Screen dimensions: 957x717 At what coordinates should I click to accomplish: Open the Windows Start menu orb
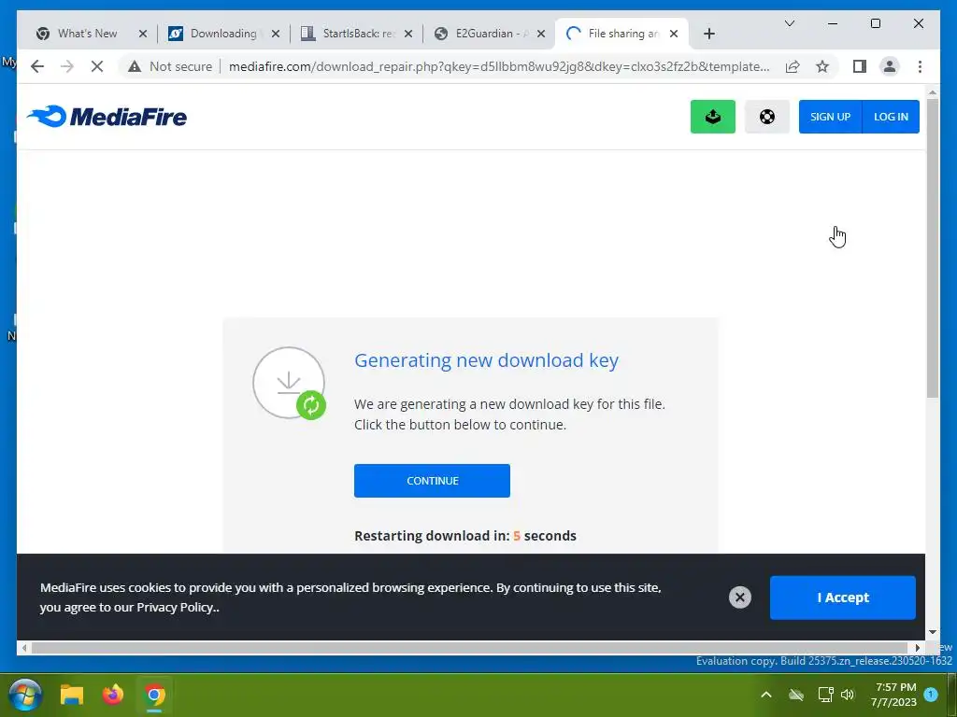point(25,695)
